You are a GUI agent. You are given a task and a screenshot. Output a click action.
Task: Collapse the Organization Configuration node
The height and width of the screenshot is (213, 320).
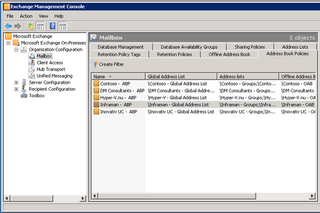click(x=16, y=49)
